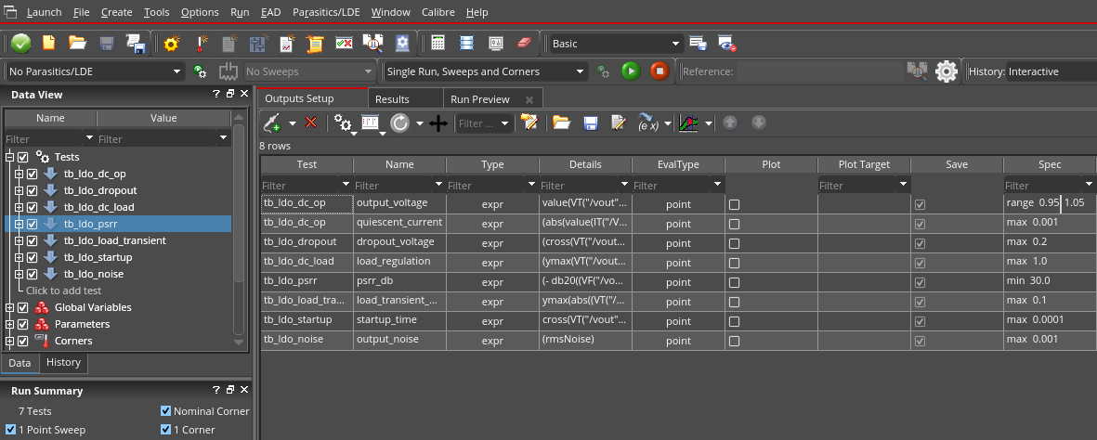Click the green checkmark icon in the top toolbar
Image resolution: width=1097 pixels, height=440 pixels.
point(21,44)
